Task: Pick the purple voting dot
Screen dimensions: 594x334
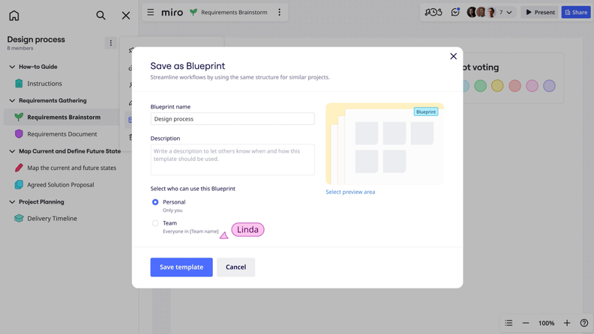Action: tap(549, 86)
